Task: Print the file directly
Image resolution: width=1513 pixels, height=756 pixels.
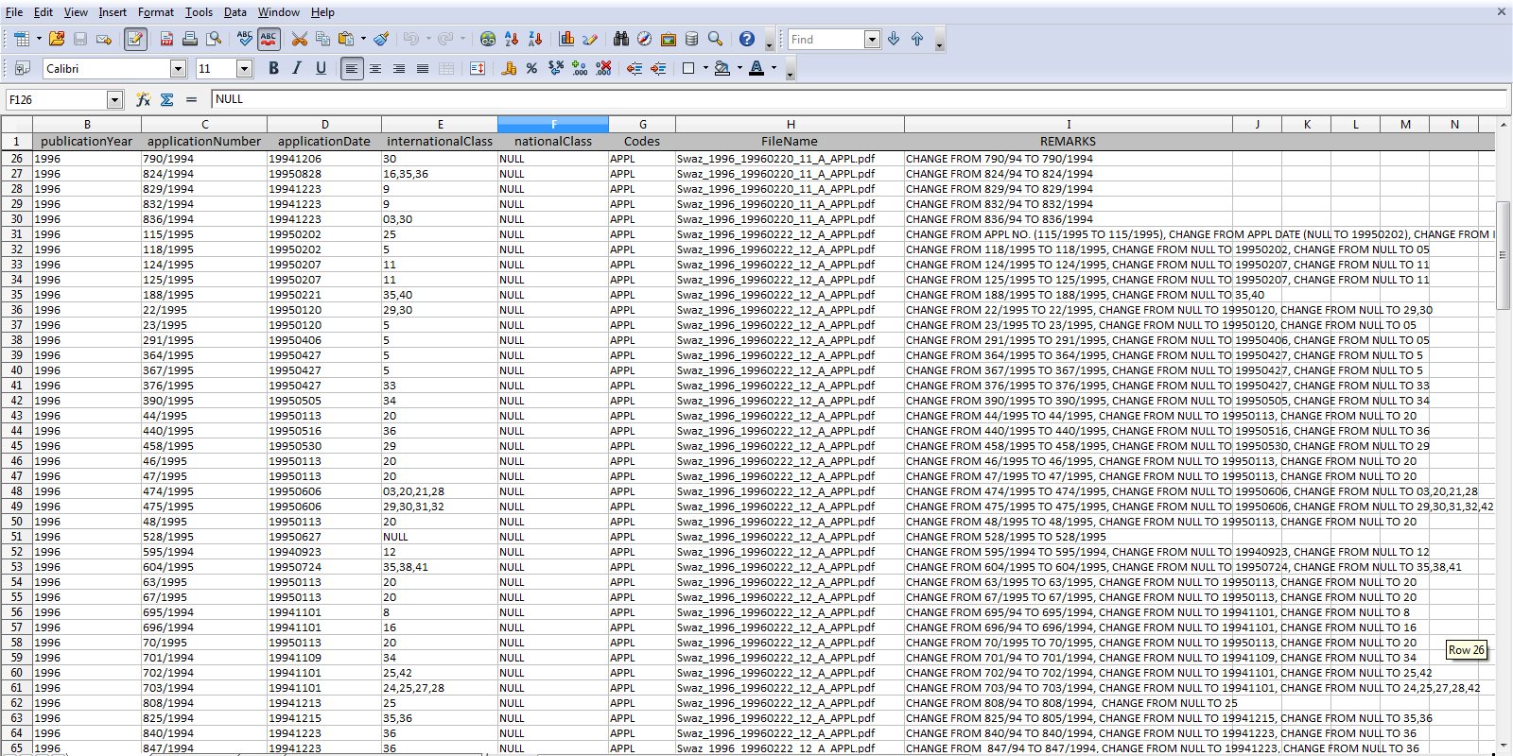Action: 190,39
